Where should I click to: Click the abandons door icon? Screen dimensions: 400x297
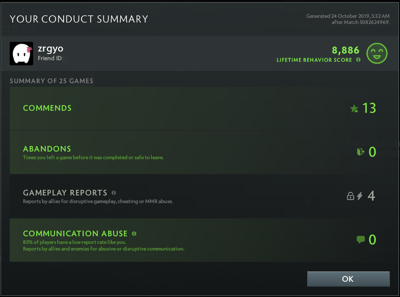(360, 152)
